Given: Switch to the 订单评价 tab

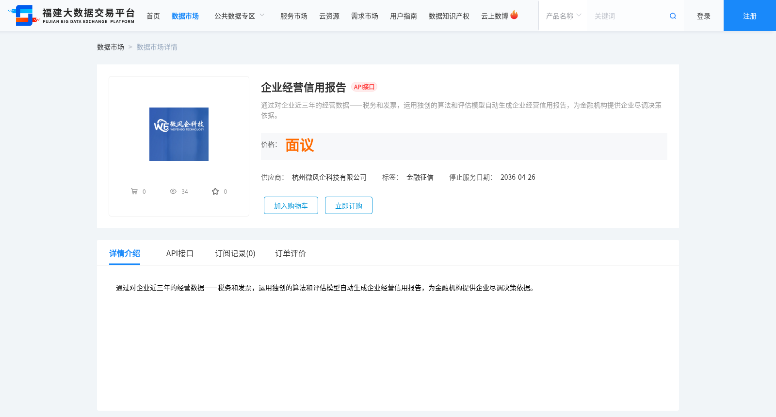Looking at the screenshot, I should [291, 253].
